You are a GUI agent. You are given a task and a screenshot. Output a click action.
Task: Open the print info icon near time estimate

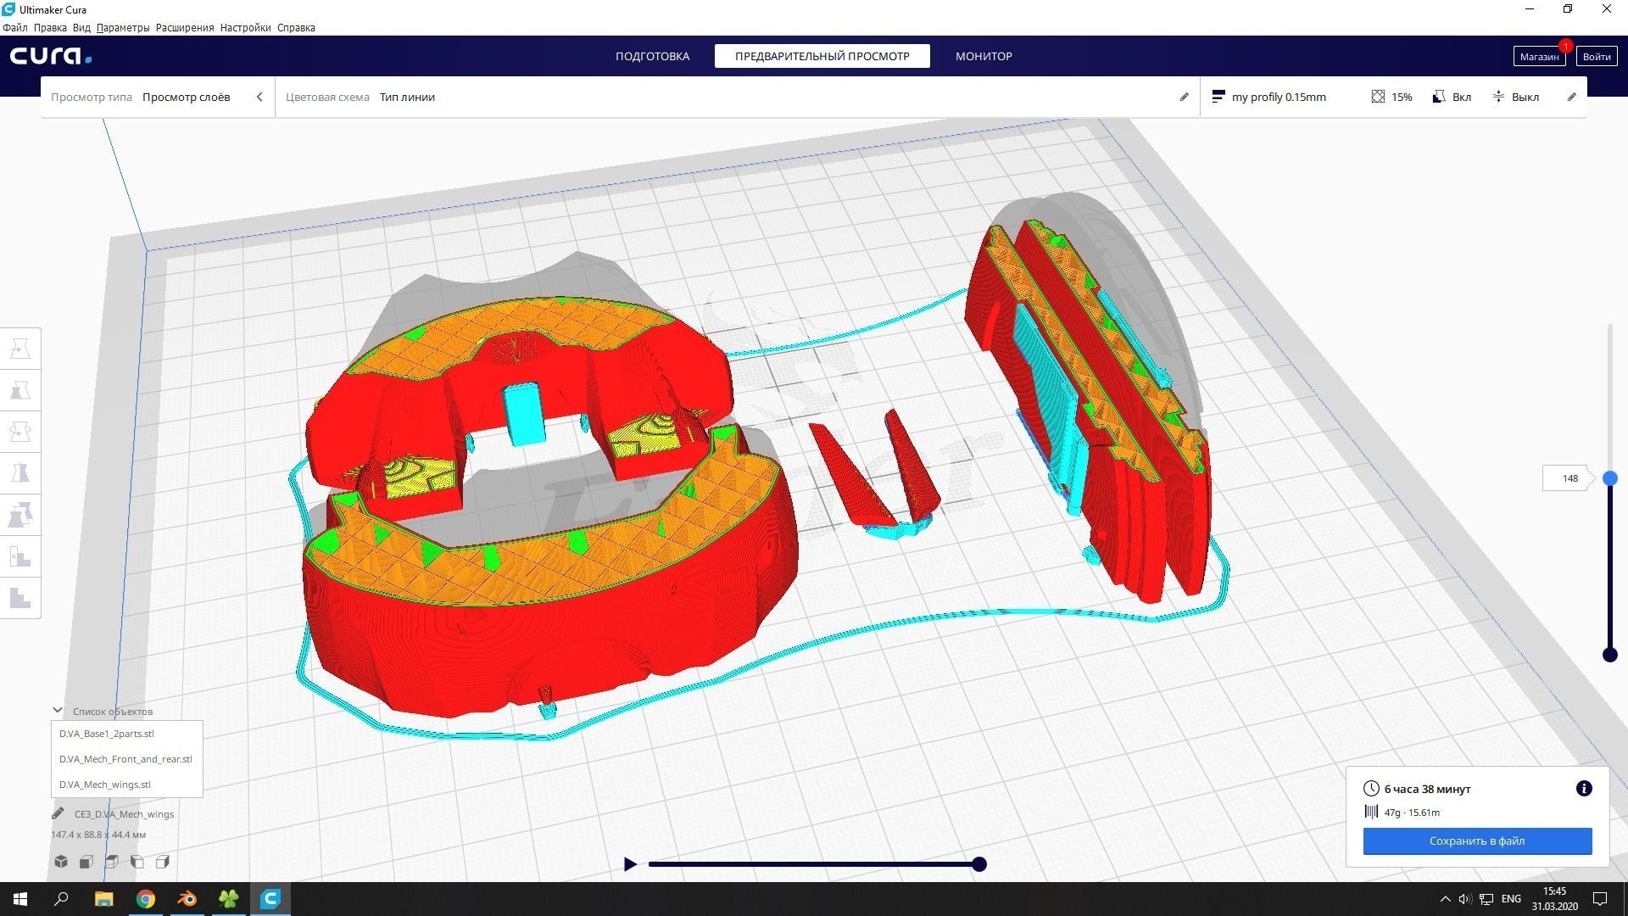[1583, 789]
